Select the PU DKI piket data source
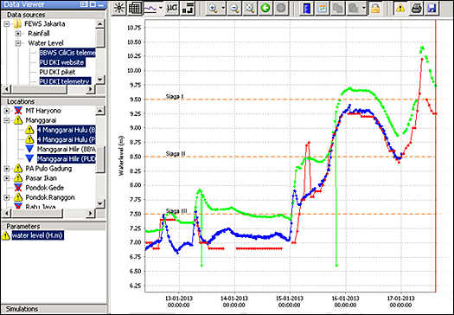Image resolution: width=454 pixels, height=315 pixels. (x=57, y=72)
